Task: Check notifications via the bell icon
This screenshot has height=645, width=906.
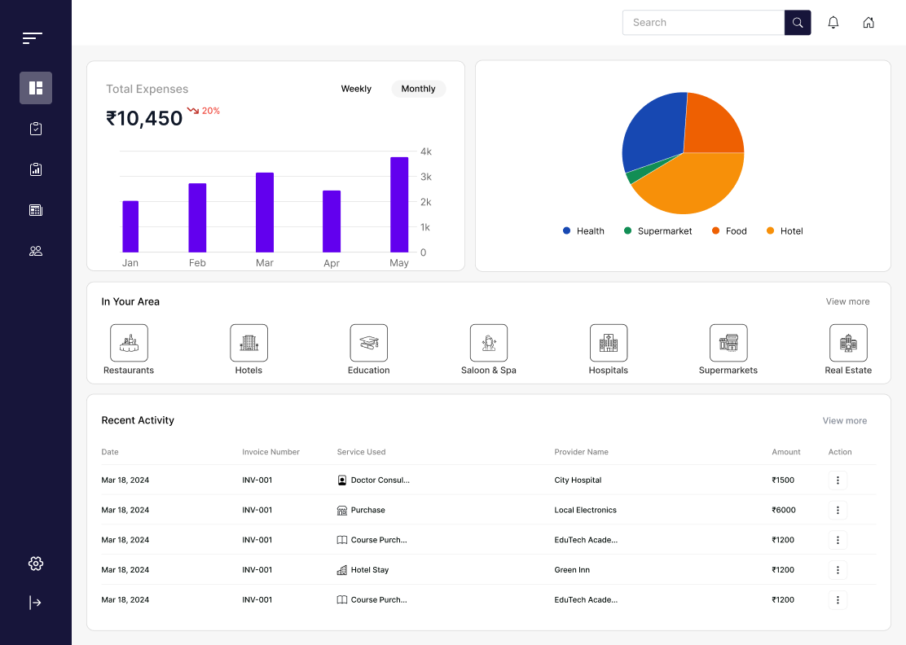Action: click(833, 22)
